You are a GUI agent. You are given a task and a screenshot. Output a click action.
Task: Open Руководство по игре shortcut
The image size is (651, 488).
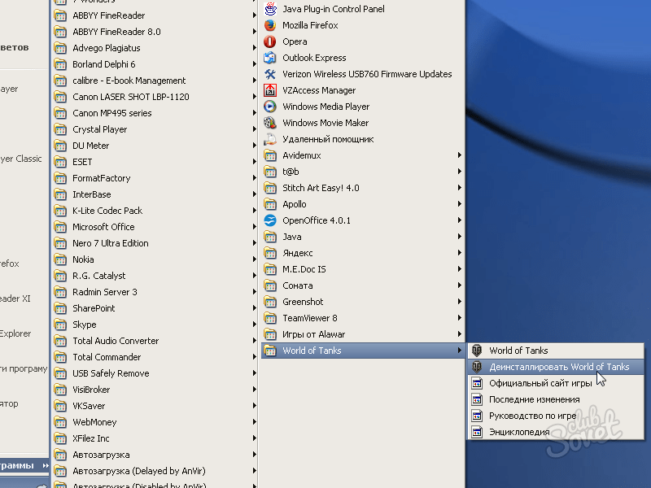532,416
